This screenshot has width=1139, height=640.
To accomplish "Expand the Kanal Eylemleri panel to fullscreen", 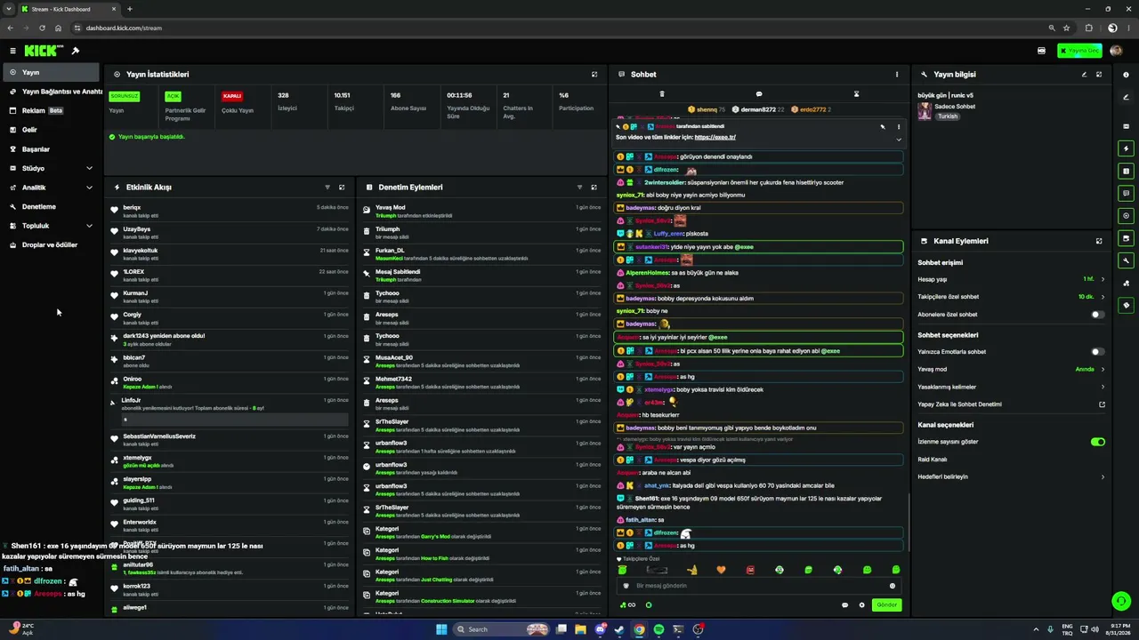I will click(x=1099, y=241).
